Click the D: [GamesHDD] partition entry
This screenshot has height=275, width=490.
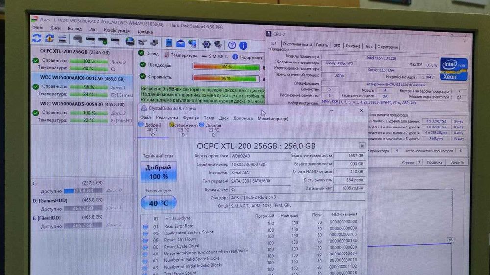82,204
